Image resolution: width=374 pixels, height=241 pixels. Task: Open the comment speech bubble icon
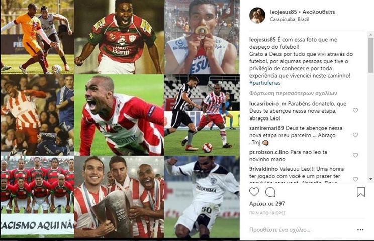[x=270, y=192]
